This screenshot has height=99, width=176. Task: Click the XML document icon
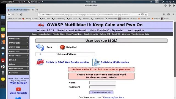[96, 62]
